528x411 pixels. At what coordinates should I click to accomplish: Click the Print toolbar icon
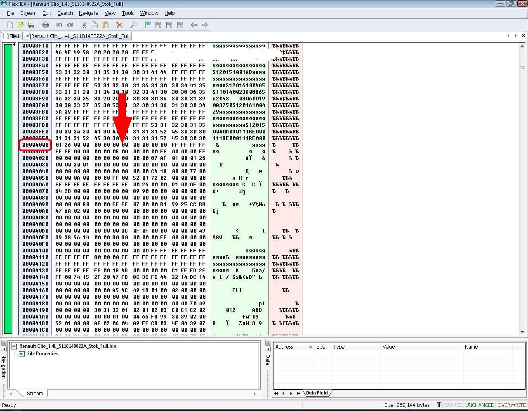(x=45, y=25)
